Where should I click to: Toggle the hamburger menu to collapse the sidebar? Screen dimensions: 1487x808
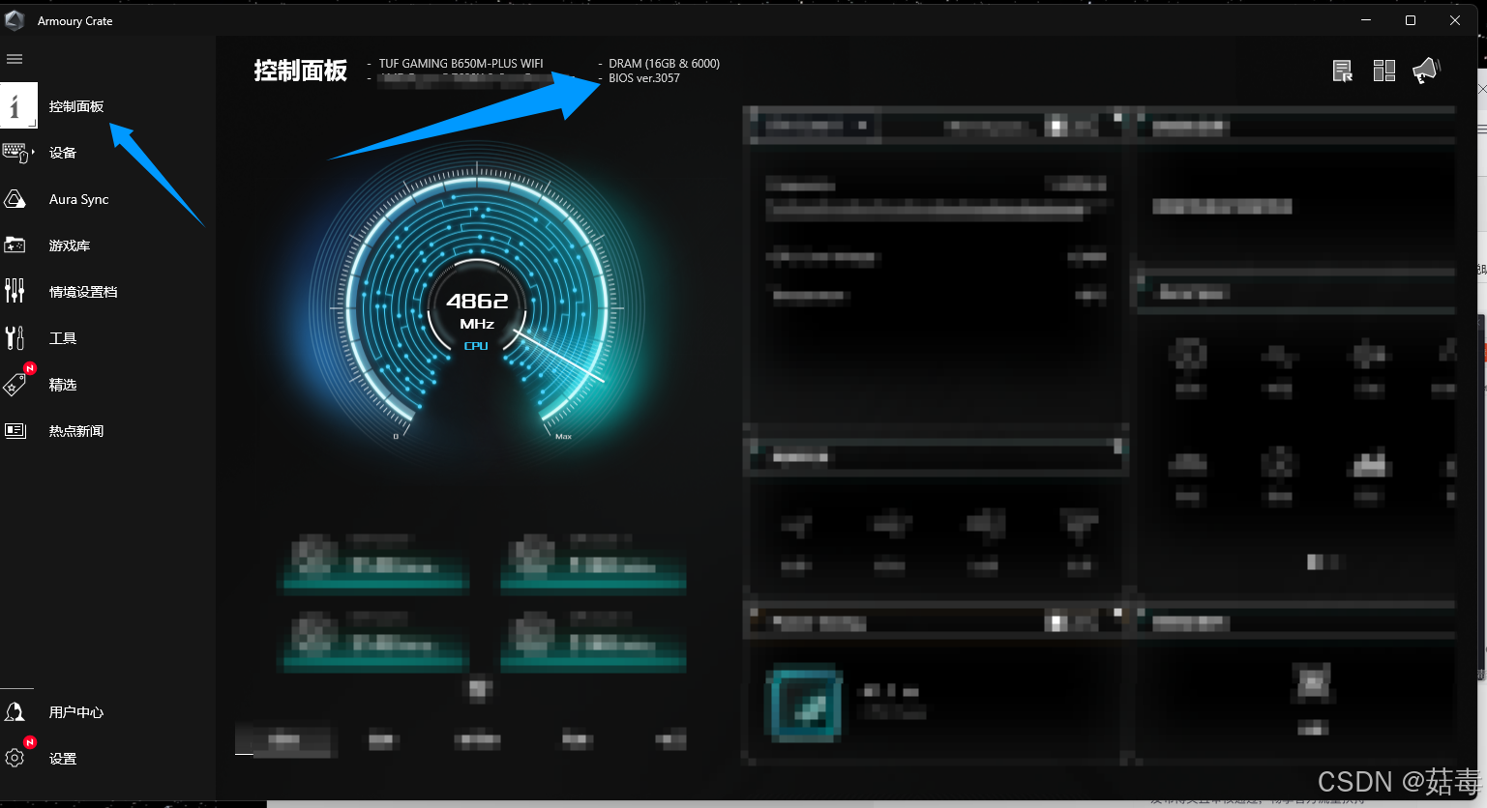click(15, 59)
